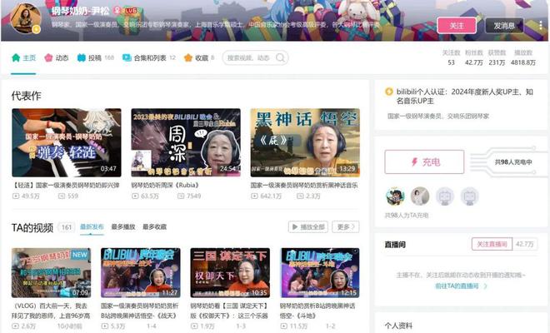The width and height of the screenshot is (550, 333).
Task: Click the pink 动态 fan icon
Action: (x=48, y=57)
